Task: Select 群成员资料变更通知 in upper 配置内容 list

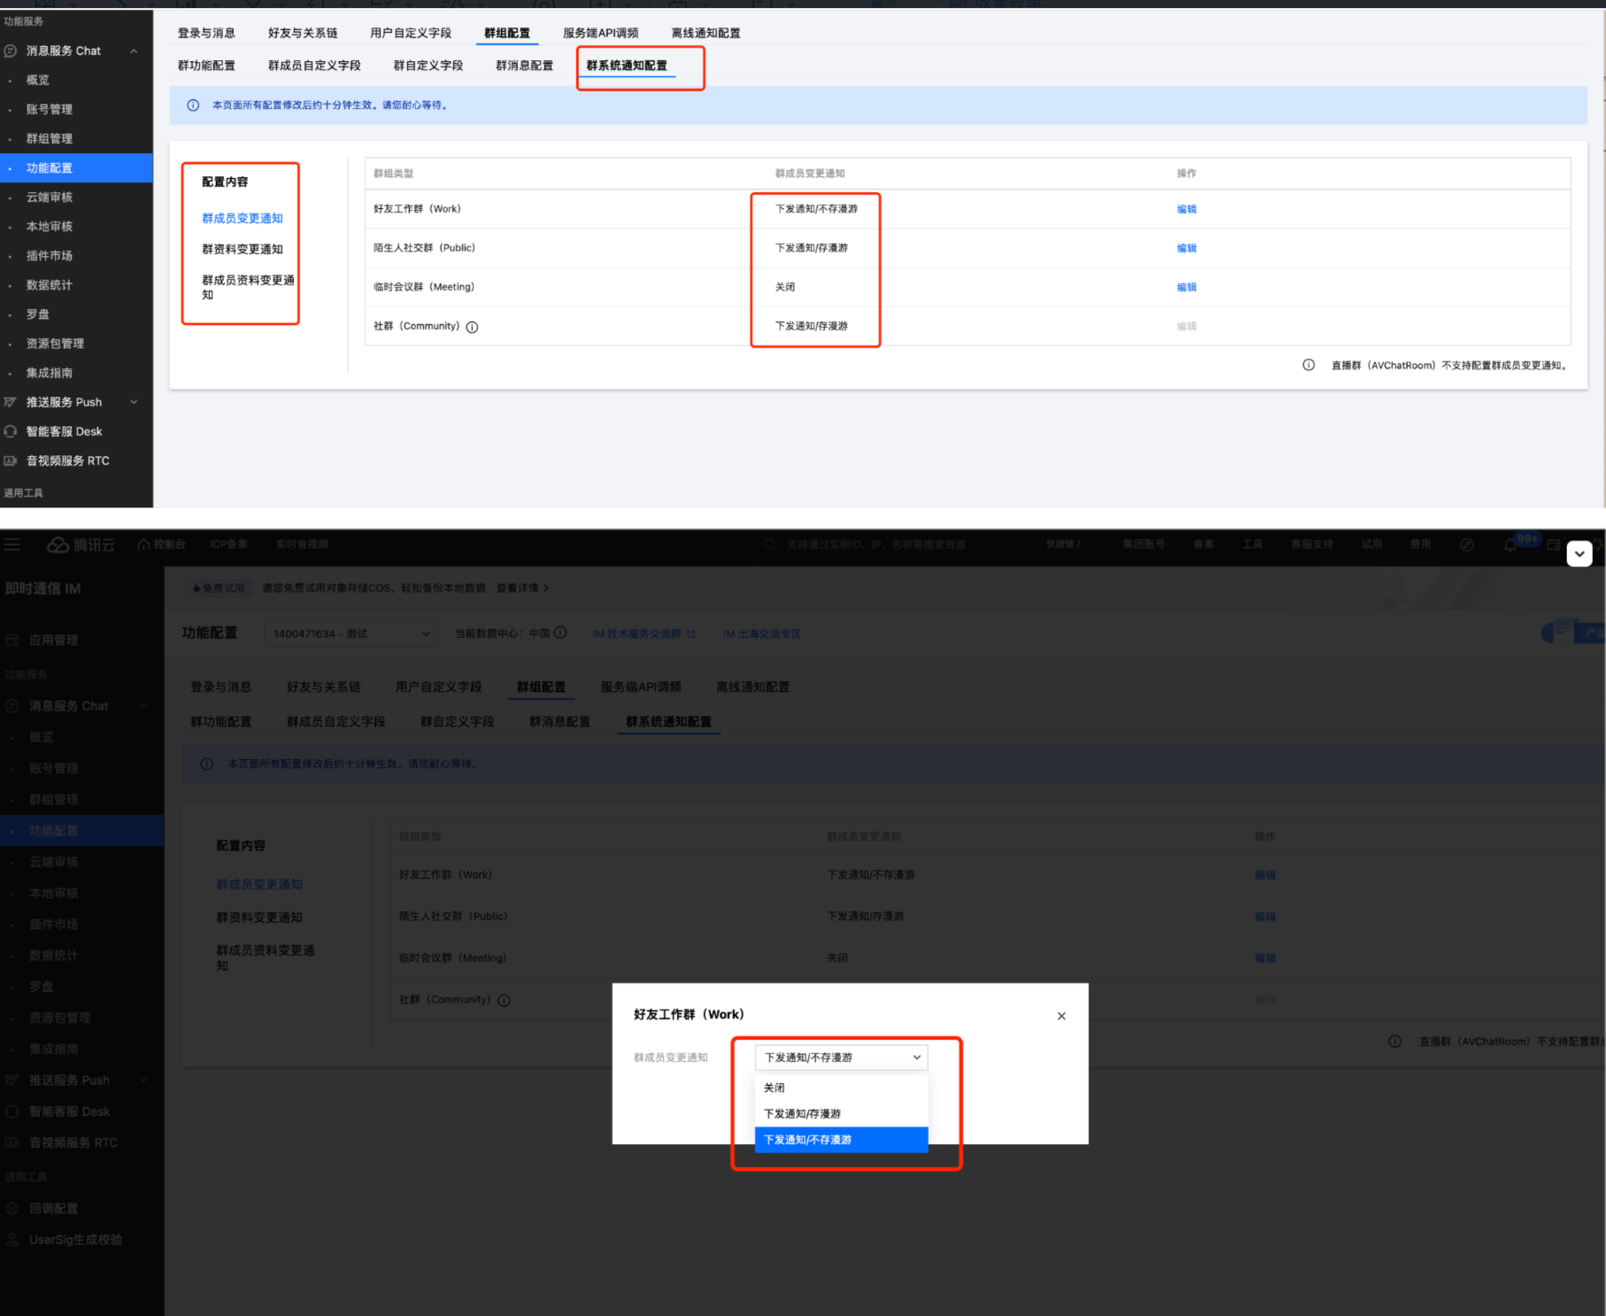Action: pos(248,287)
